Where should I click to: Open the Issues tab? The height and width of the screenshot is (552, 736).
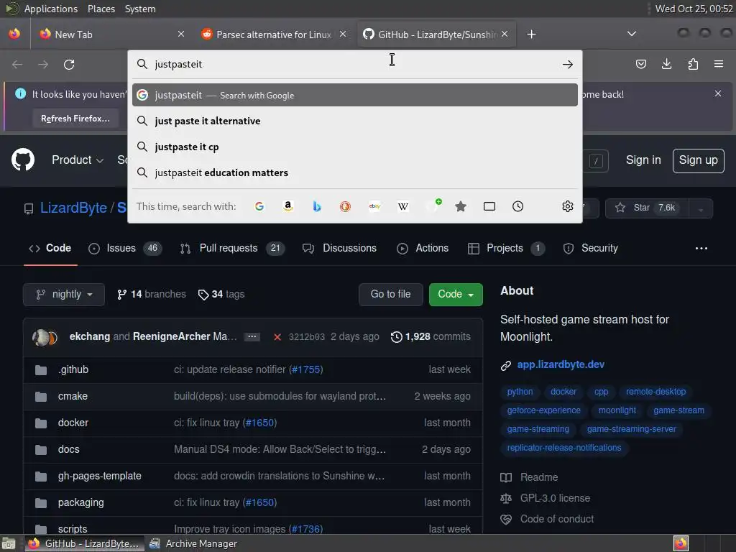click(x=125, y=248)
